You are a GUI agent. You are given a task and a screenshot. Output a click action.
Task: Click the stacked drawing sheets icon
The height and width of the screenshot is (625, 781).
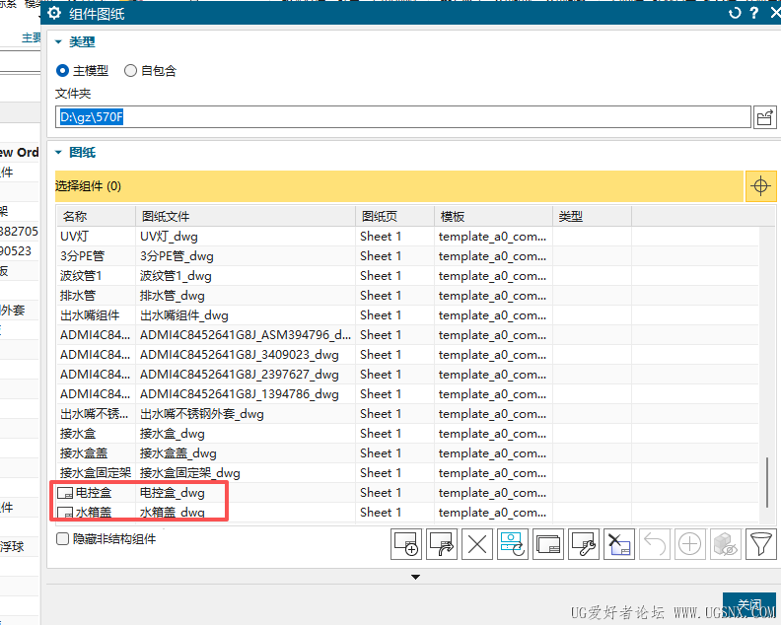pyautogui.click(x=548, y=544)
